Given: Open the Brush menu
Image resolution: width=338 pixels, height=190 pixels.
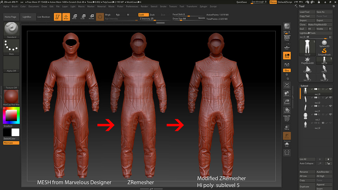Looking at the screenshot, I should coord(15,6).
